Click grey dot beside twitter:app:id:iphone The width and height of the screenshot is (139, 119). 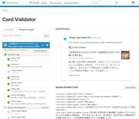[x=8, y=112]
